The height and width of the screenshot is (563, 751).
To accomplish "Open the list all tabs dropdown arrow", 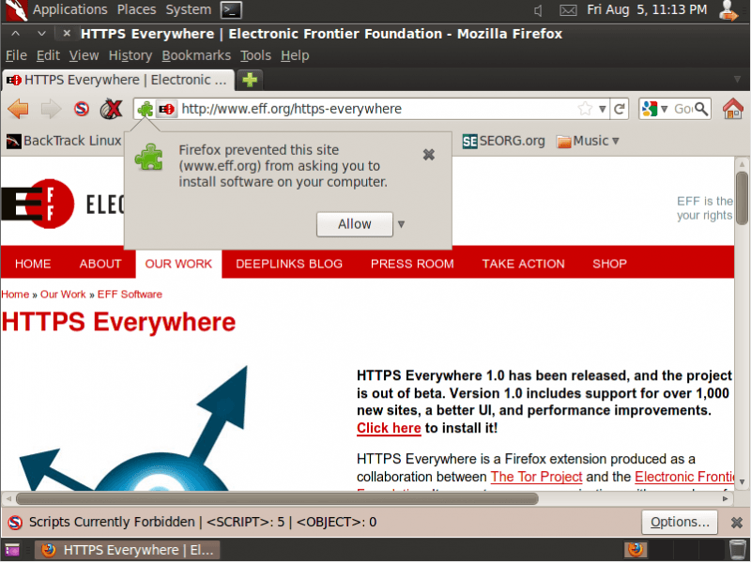I will (x=737, y=79).
